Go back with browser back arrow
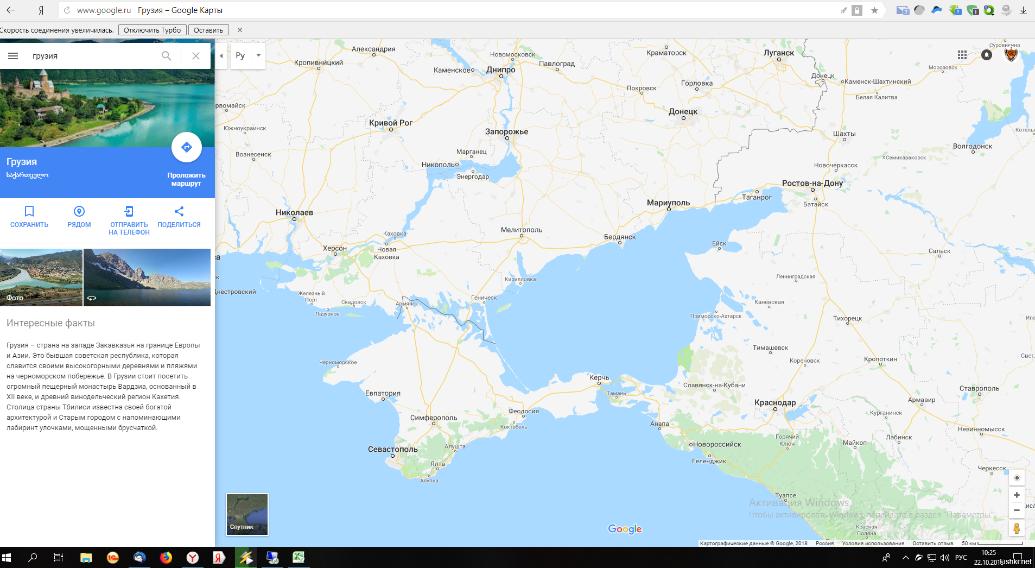1035x568 pixels. point(11,10)
